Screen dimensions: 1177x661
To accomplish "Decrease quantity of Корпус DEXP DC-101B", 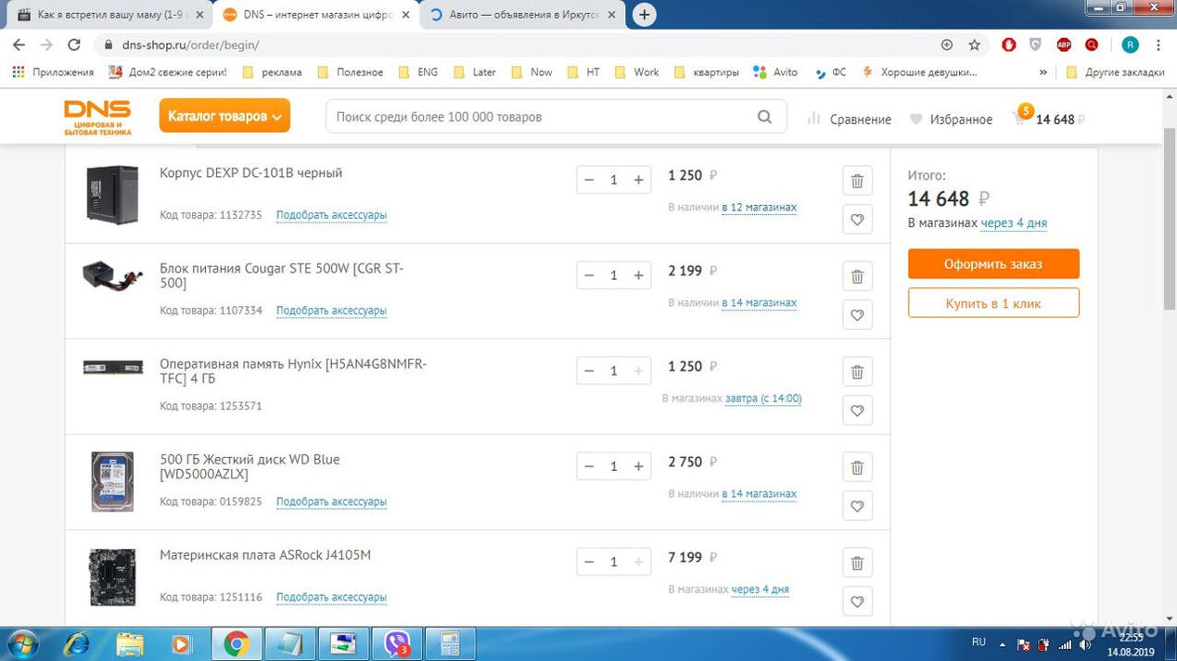I will [x=589, y=180].
